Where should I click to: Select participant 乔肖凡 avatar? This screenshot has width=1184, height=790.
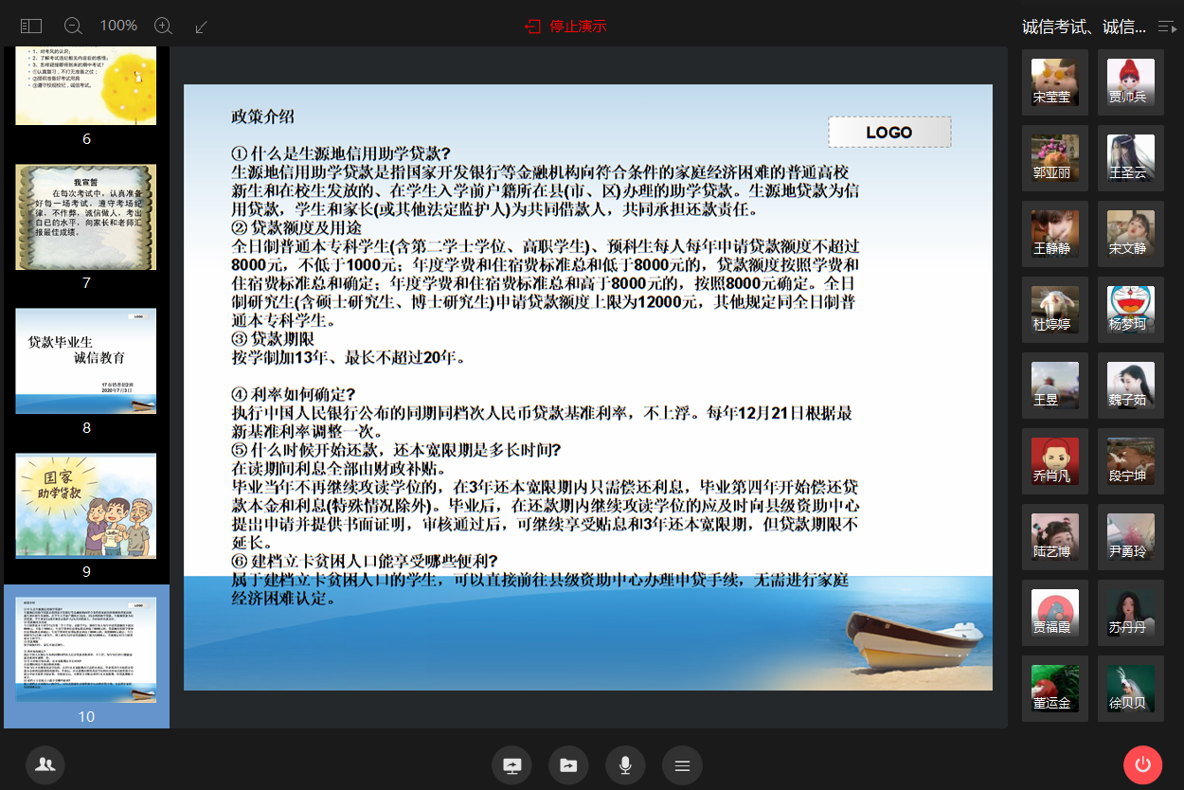(1055, 461)
